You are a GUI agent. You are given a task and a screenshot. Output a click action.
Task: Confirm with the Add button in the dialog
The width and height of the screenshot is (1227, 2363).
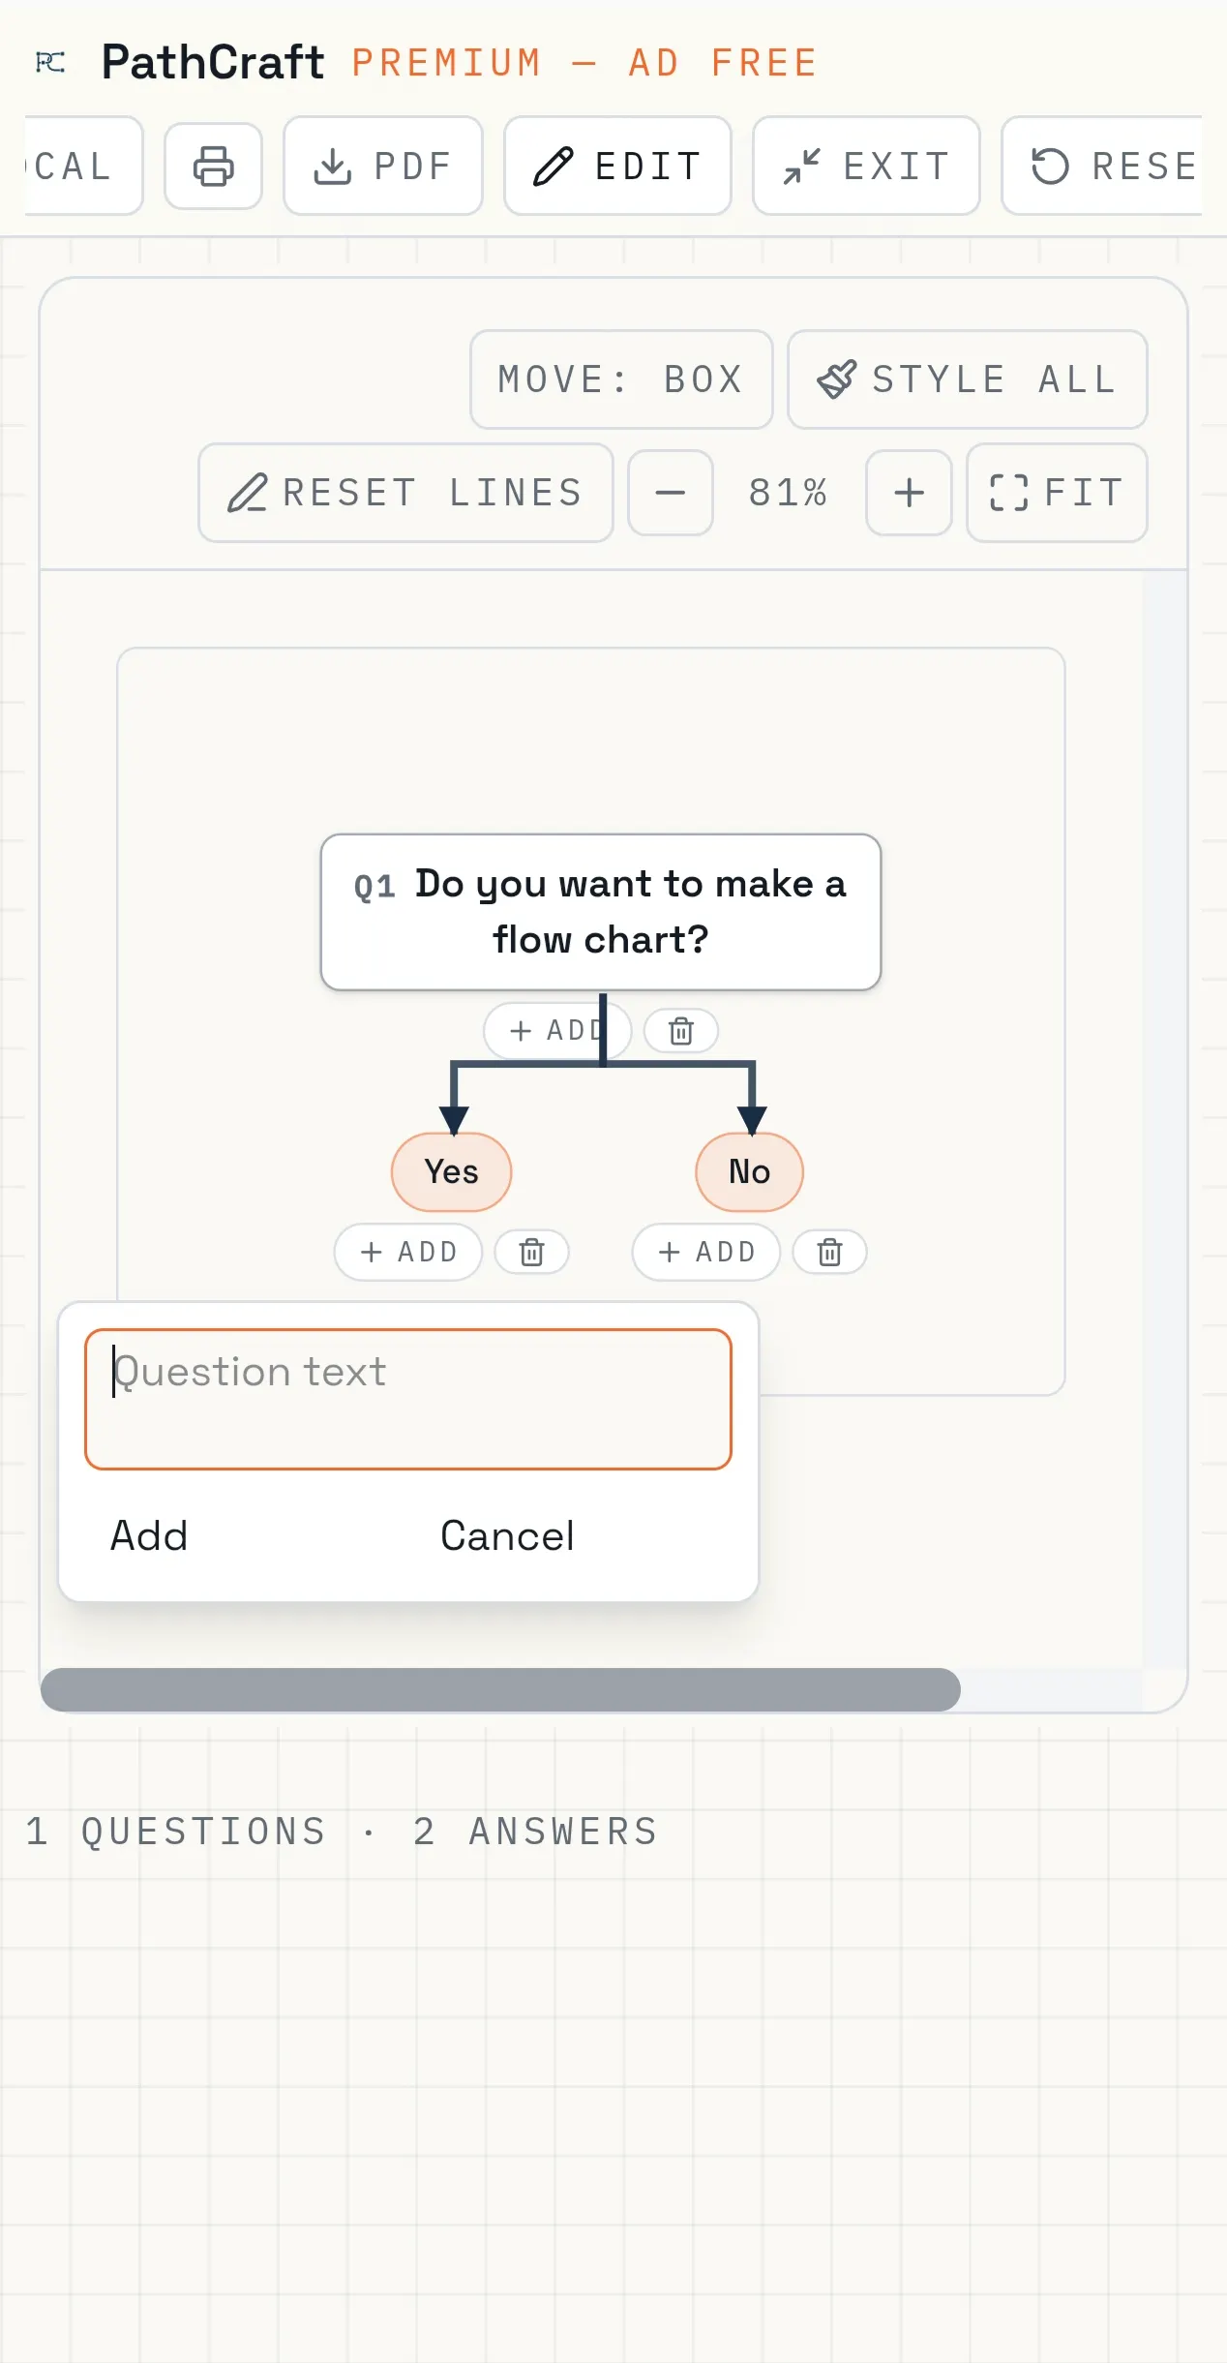click(149, 1536)
